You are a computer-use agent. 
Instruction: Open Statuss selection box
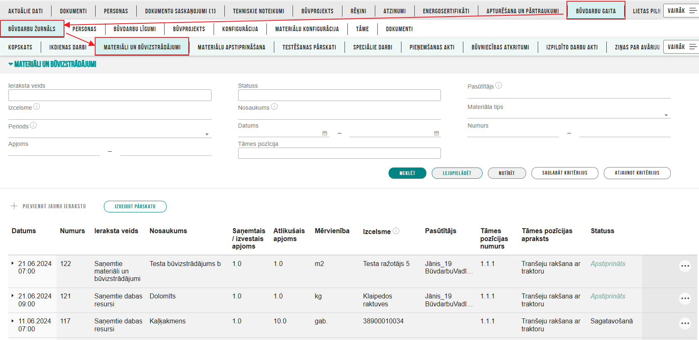(340, 95)
